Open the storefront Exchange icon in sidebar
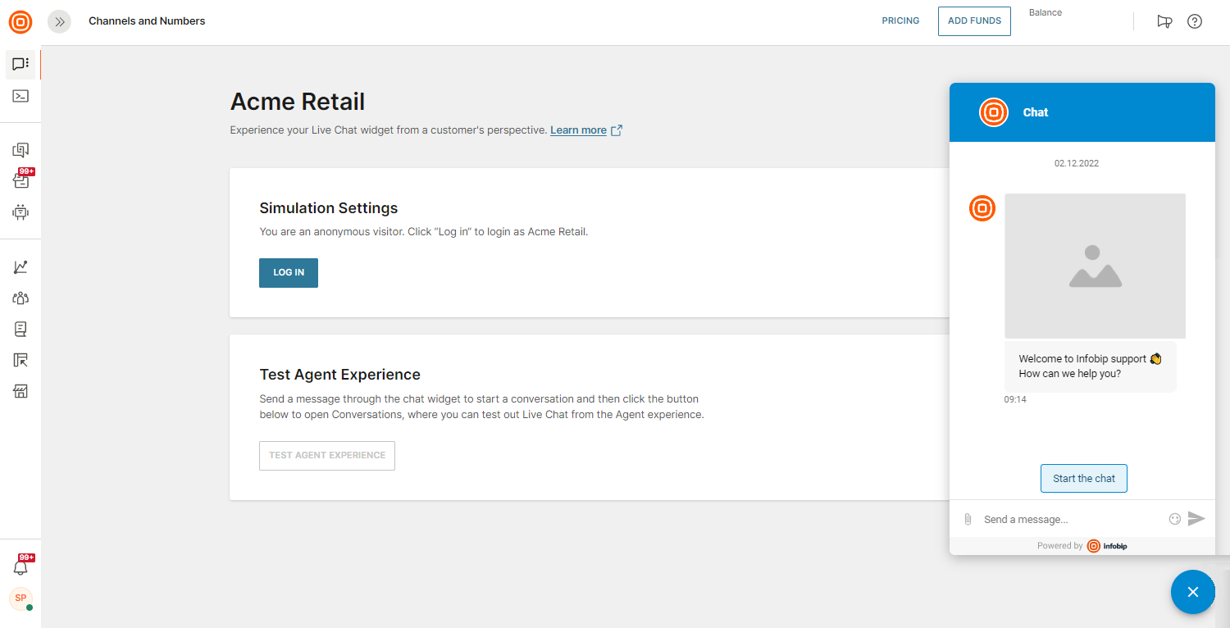This screenshot has height=628, width=1230. [20, 391]
